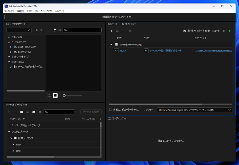Click the import presets icon

(34, 112)
